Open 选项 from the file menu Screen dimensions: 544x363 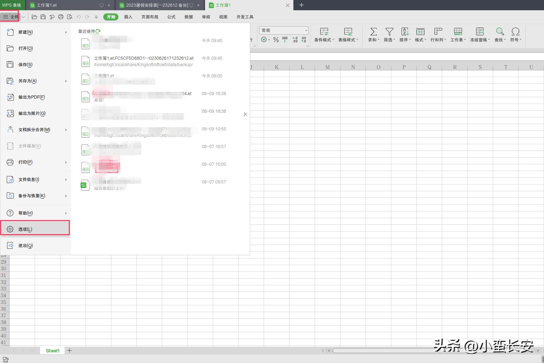coord(25,229)
